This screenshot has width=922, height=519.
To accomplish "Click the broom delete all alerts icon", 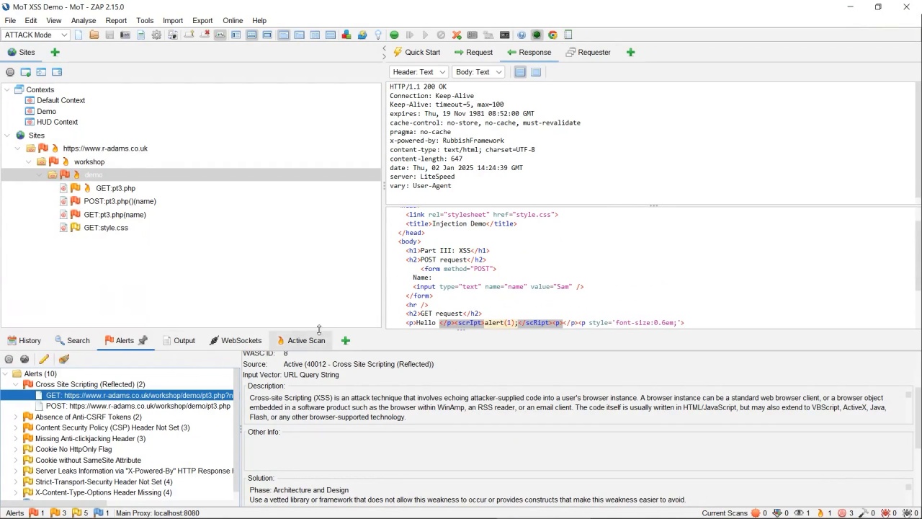I will click(x=64, y=359).
